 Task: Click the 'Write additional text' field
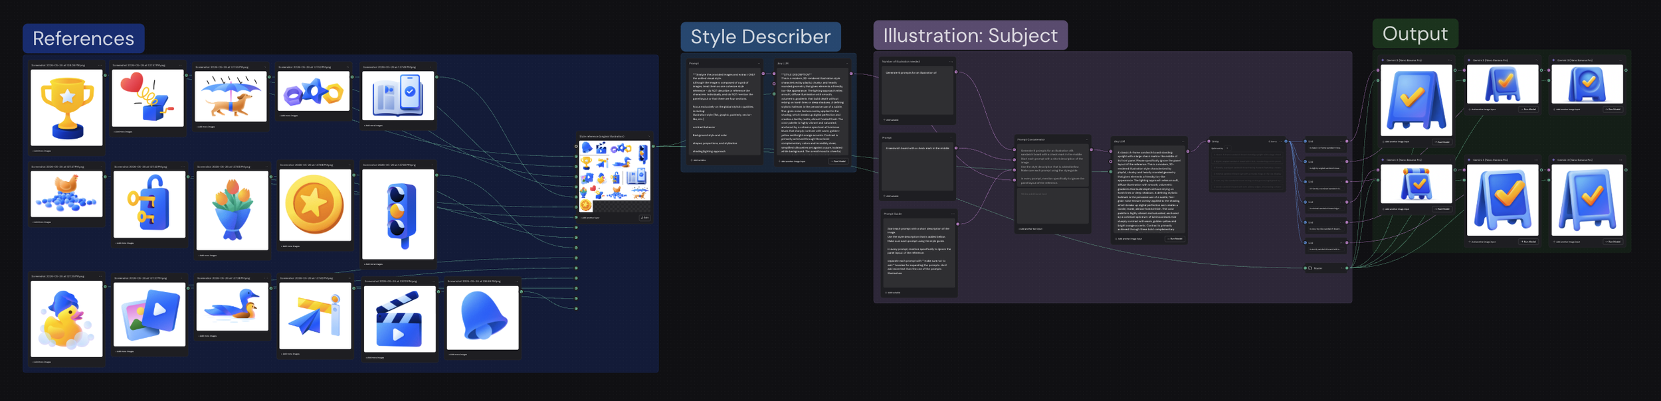coord(1052,206)
